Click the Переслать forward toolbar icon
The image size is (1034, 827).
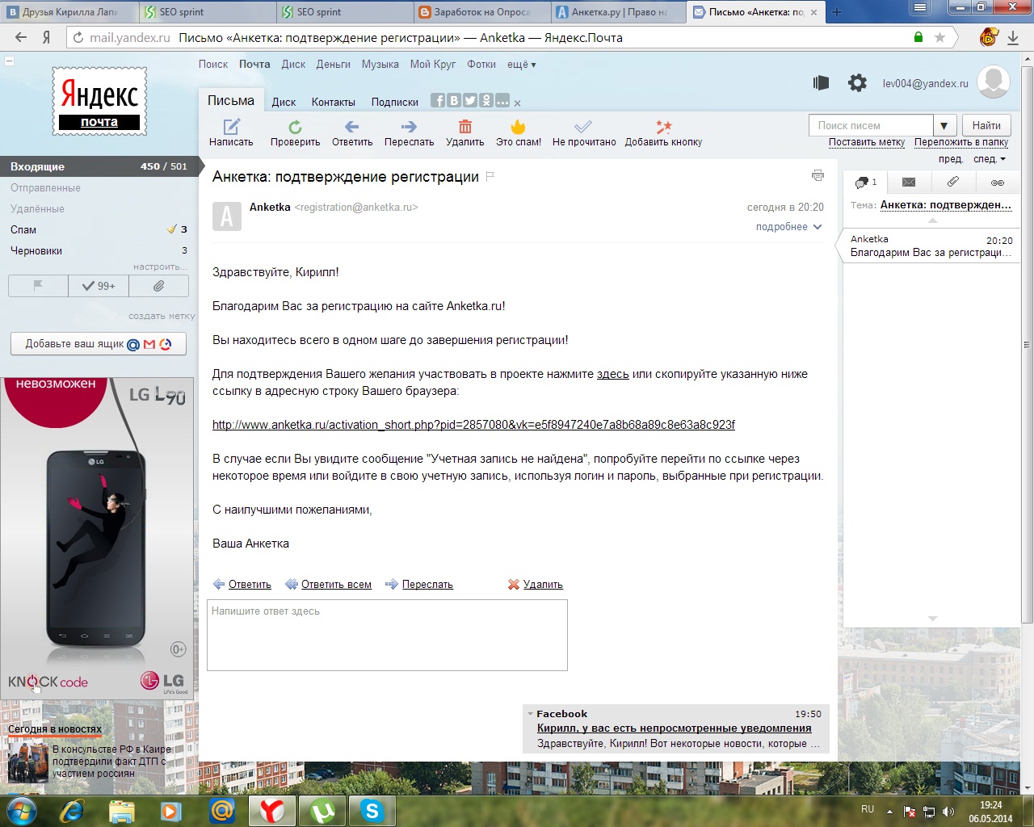(409, 127)
